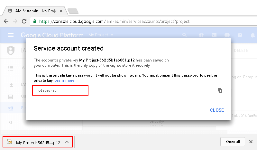This screenshot has width=257, height=150.
Task: Reload the page with browser refresh
Action: pos(24,21)
